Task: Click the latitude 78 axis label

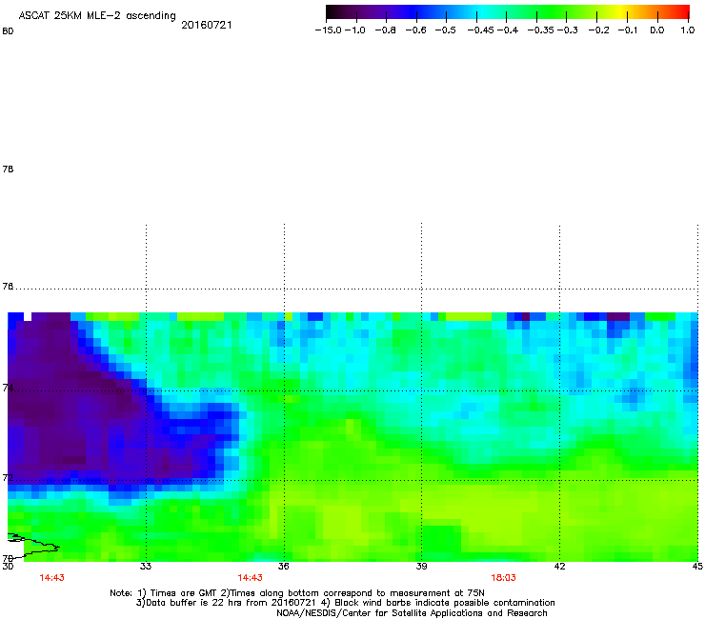Action: click(x=8, y=169)
